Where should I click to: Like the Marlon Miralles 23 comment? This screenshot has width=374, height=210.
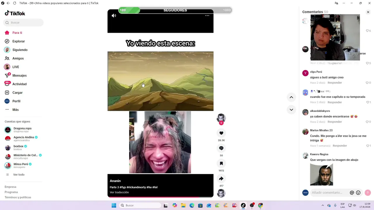[x=368, y=146]
